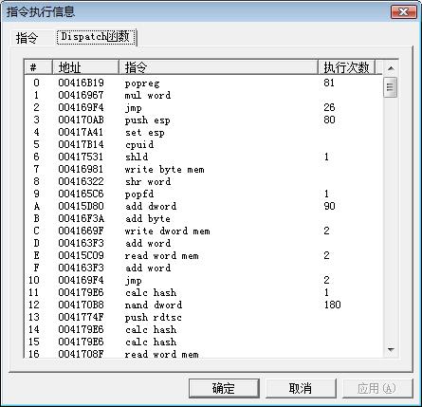
Task: Click execution count 80 cell
Action: [x=329, y=120]
